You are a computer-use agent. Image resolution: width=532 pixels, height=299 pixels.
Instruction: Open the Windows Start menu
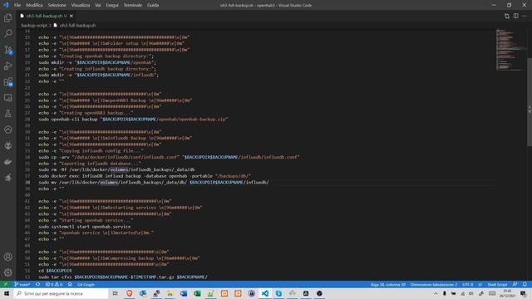[x=7, y=293]
